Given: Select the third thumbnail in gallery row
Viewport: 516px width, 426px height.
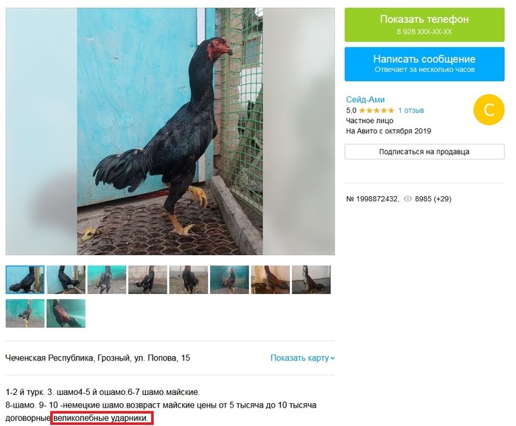Looking at the screenshot, I should [107, 279].
